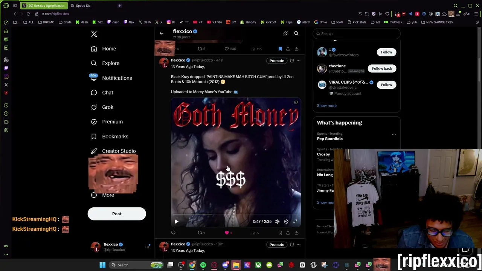The image size is (482, 271).
Task: Open the kickbot bookmark
Action: click(x=268, y=22)
